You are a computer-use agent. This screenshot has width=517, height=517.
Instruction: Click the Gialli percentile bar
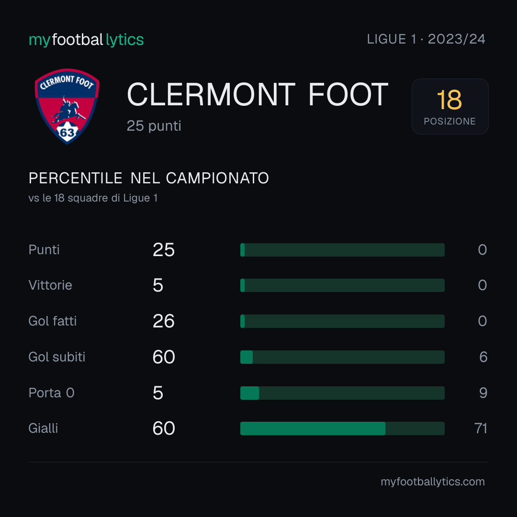click(342, 428)
